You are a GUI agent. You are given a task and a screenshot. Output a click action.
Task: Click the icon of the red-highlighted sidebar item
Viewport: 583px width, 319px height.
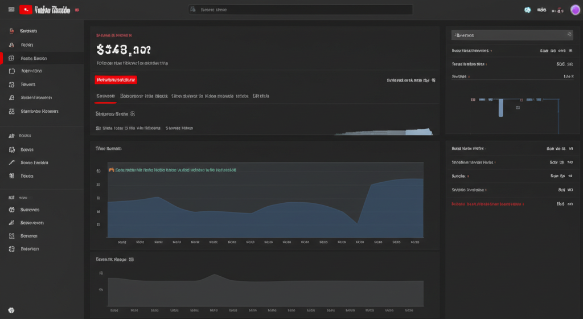[x=12, y=58]
